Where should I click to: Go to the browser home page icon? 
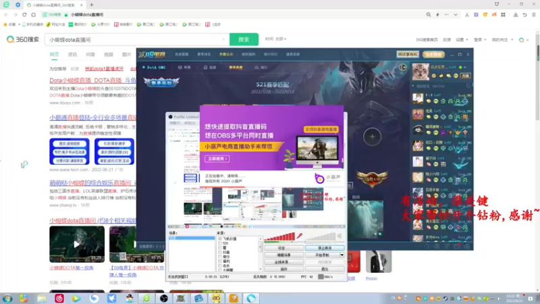(33, 15)
